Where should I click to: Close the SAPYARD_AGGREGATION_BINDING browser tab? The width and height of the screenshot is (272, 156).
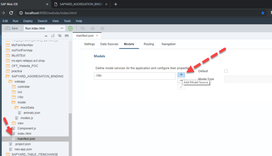[106, 4]
